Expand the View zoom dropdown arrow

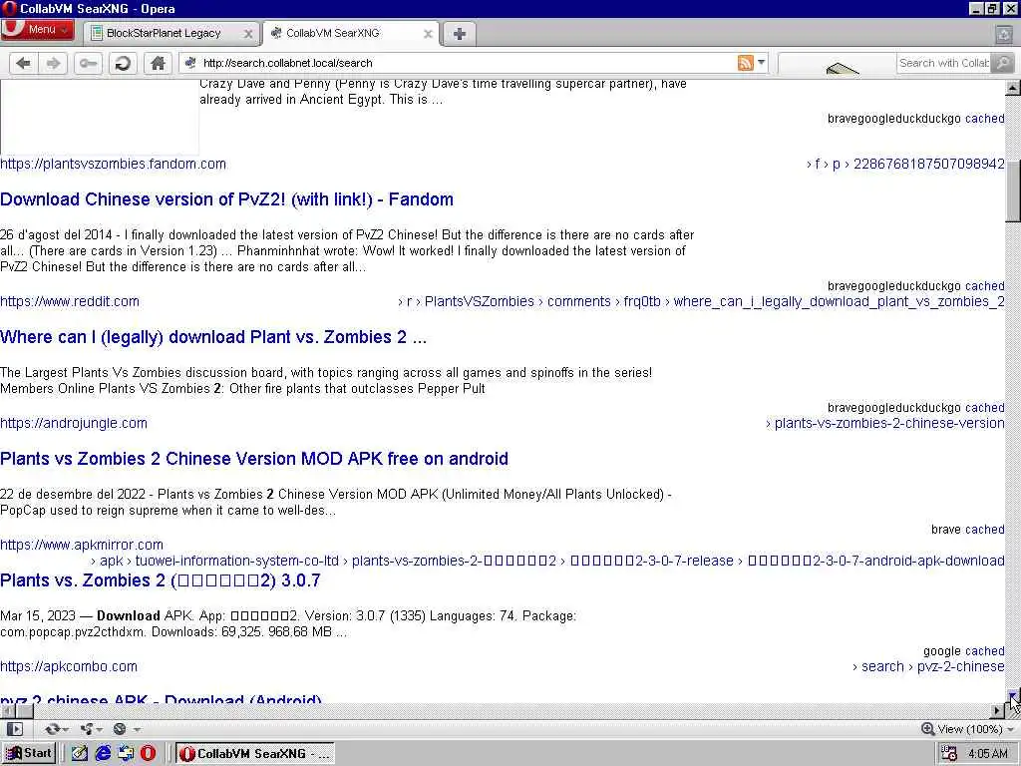coord(1010,729)
